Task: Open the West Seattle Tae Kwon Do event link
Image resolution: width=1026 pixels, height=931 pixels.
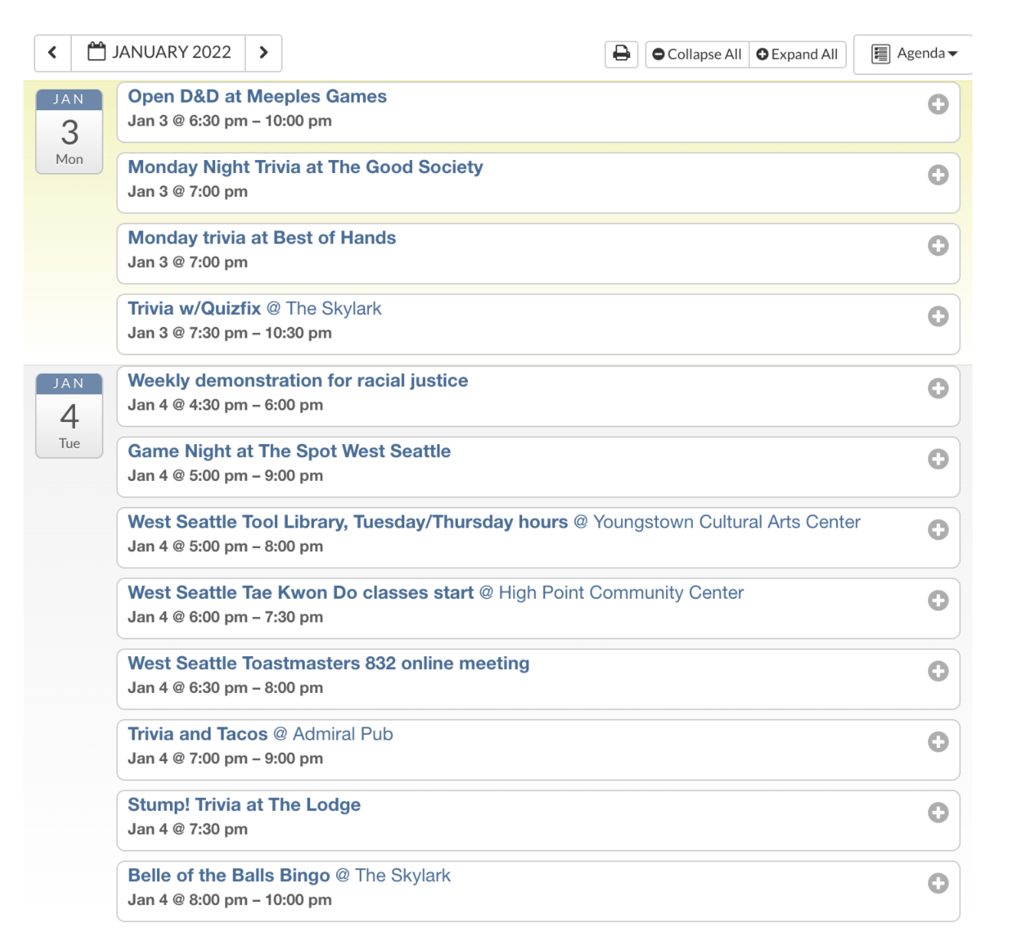Action: tap(301, 593)
